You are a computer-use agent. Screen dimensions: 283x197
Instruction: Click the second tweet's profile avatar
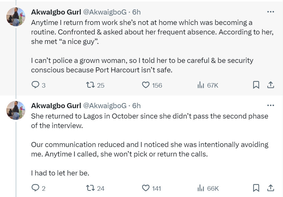[x=16, y=110]
